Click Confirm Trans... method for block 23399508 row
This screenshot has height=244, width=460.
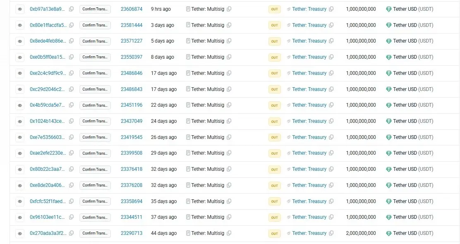[x=95, y=153]
